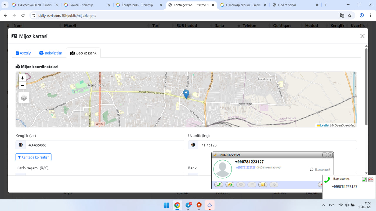Screen dimensions: 376x211
Task: Open Google Translate icon in address bar
Action: point(342,16)
